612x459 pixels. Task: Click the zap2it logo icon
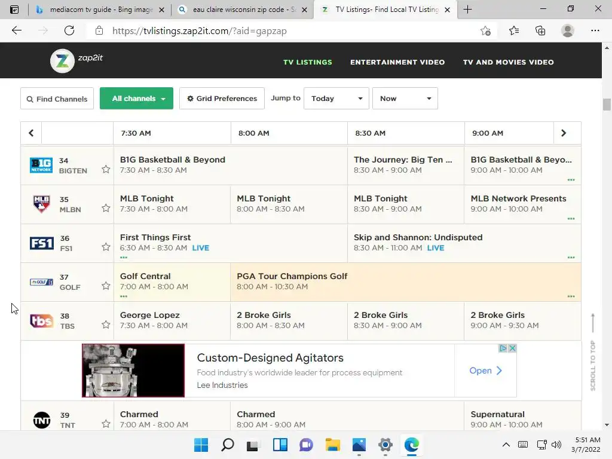click(x=62, y=61)
